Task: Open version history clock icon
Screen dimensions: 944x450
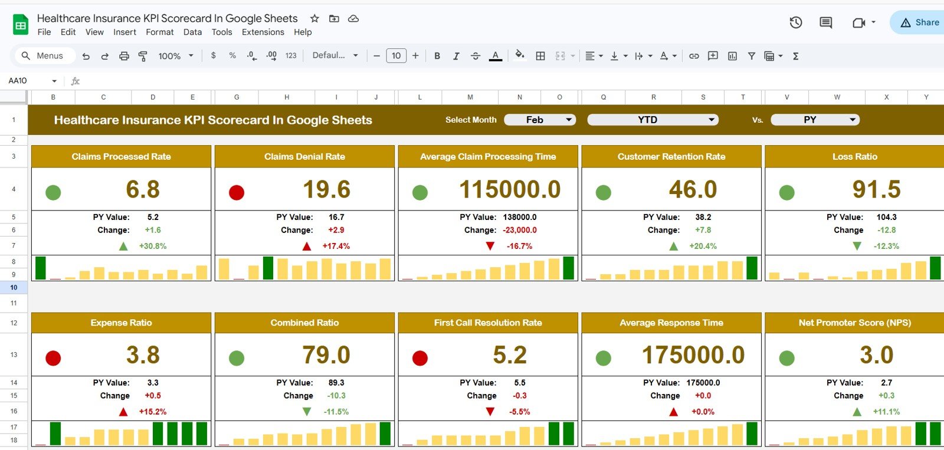Action: pyautogui.click(x=796, y=22)
